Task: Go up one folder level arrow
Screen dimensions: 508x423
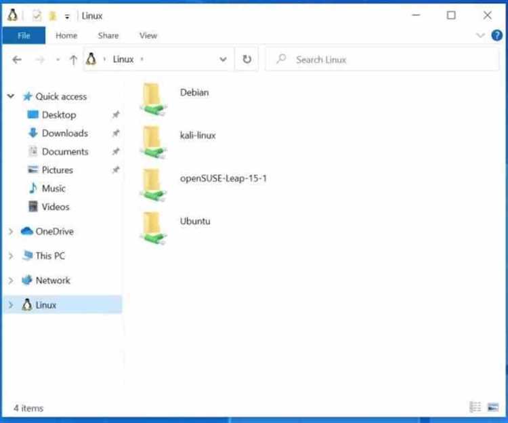Action: [73, 60]
